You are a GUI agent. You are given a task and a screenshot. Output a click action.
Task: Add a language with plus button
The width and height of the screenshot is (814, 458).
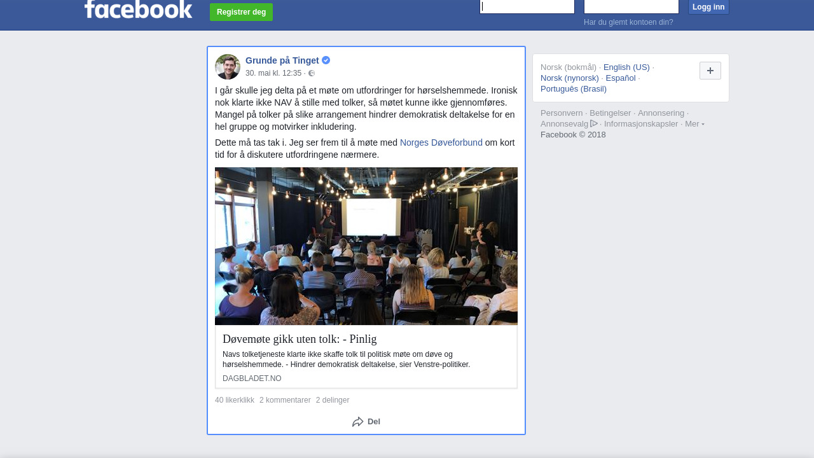(x=710, y=71)
